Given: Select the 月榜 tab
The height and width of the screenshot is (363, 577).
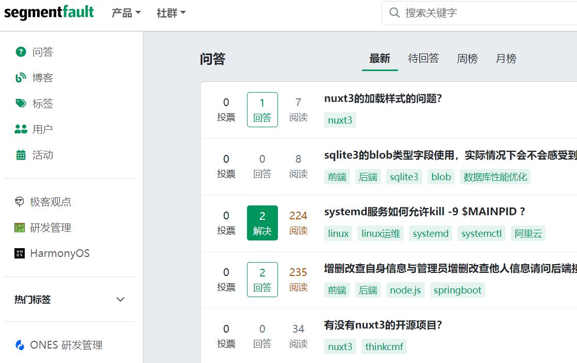Looking at the screenshot, I should [506, 59].
